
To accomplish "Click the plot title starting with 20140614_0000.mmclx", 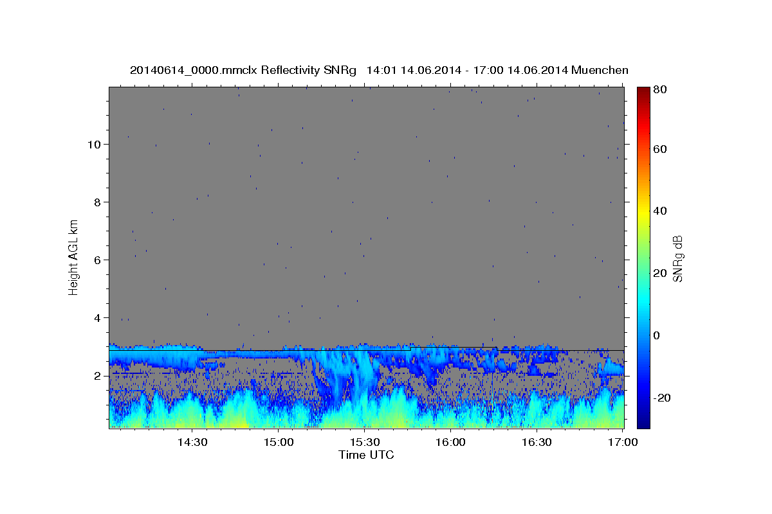I will (379, 70).
